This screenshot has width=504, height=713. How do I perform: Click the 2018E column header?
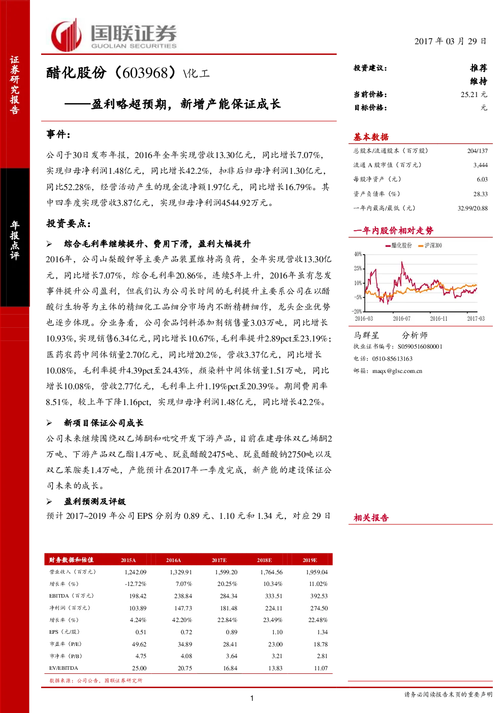click(264, 560)
